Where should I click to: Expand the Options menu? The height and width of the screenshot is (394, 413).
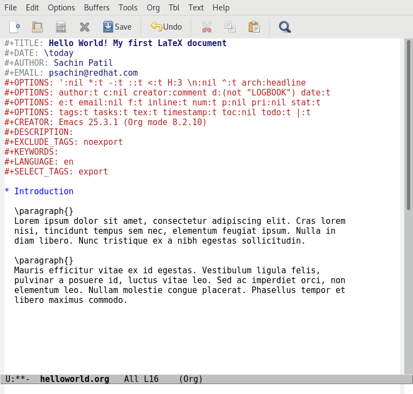tap(61, 8)
